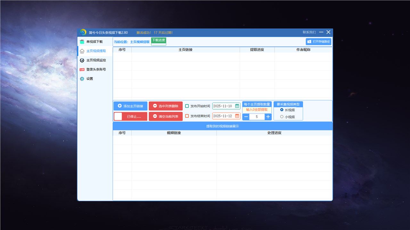Open 登录头条账号 from the sidebar

tap(95, 69)
